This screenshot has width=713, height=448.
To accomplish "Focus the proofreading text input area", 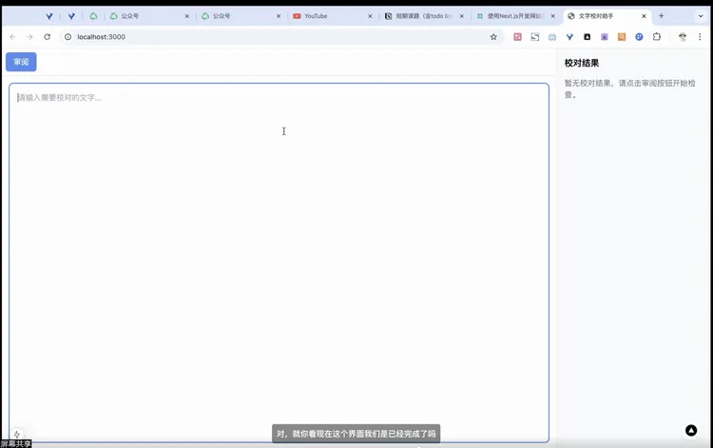I will pos(279,263).
